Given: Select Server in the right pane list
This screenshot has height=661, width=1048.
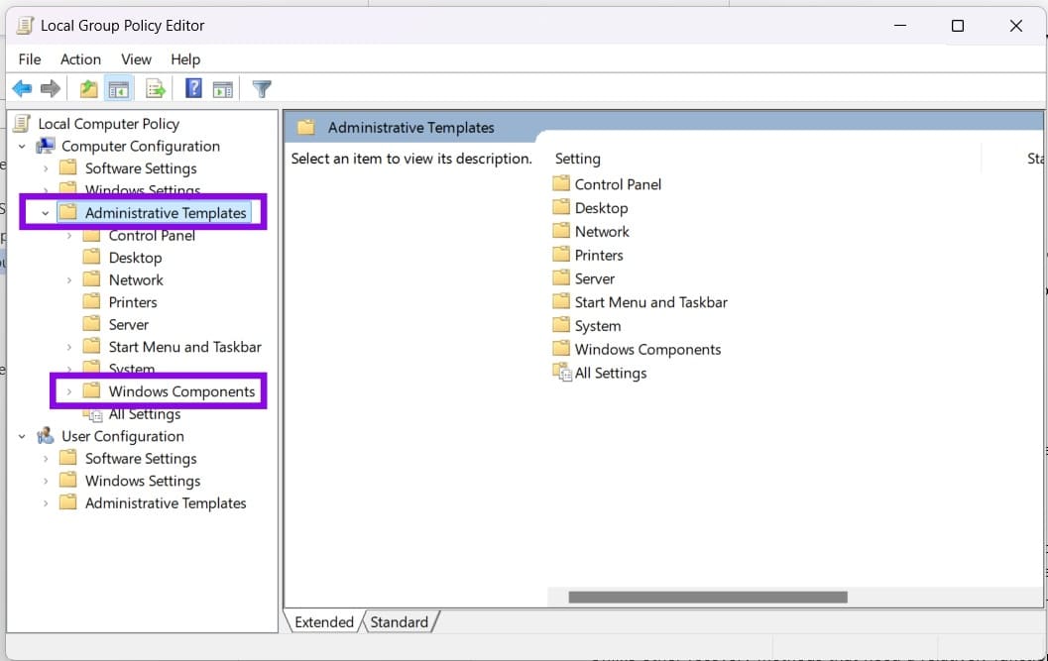Looking at the screenshot, I should pyautogui.click(x=594, y=278).
